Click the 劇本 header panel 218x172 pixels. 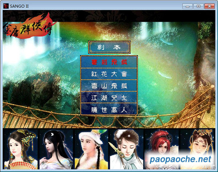tap(109, 47)
